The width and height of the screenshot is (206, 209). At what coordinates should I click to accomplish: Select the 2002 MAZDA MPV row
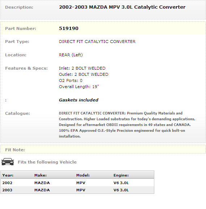click(77, 183)
